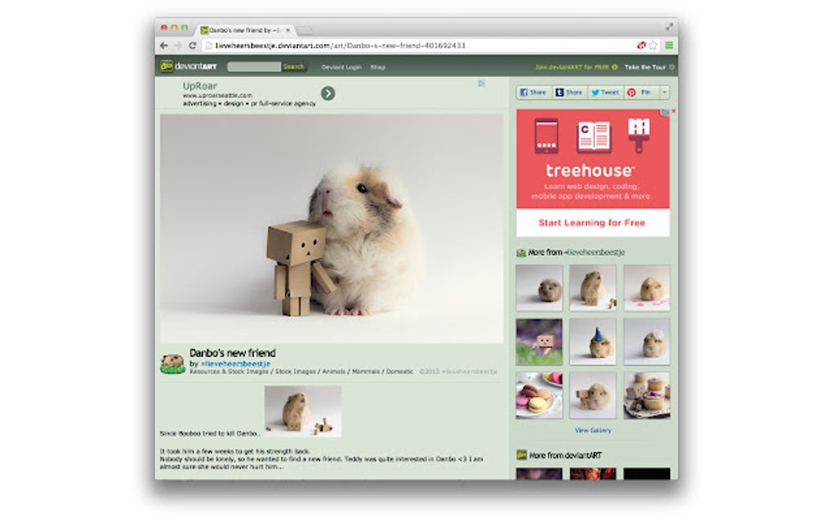Viewport: 833px width, 521px height.
Task: Focus the URL address bar
Action: [420, 46]
